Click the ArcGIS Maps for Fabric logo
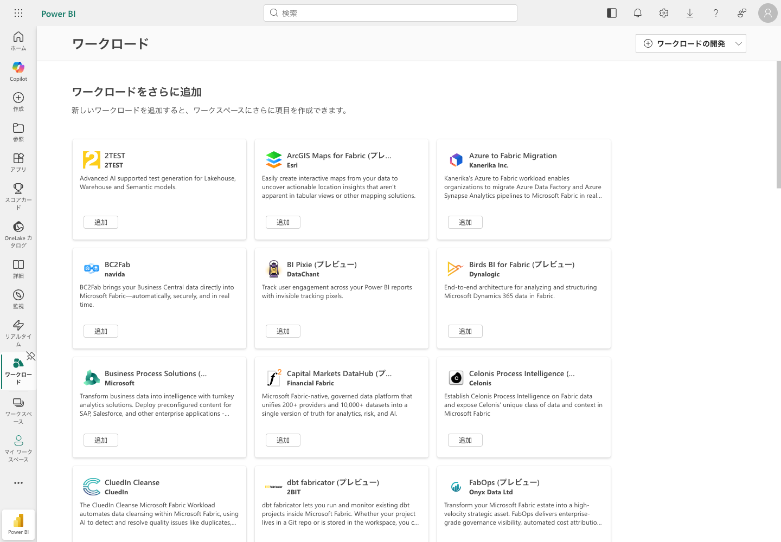Image resolution: width=781 pixels, height=542 pixels. click(x=274, y=160)
